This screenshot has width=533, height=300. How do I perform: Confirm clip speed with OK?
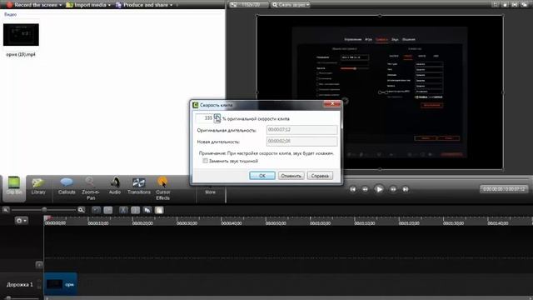click(x=262, y=176)
